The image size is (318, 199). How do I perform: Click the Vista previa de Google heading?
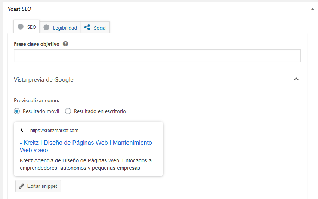[44, 80]
